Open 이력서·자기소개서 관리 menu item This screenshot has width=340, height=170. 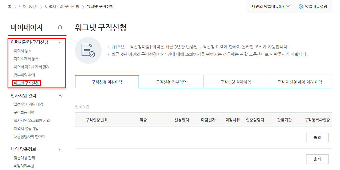click(32, 67)
